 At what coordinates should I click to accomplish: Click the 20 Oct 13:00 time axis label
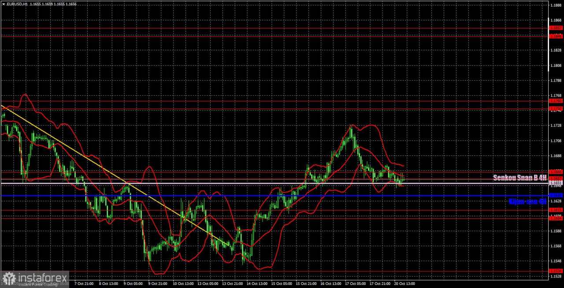(405, 284)
